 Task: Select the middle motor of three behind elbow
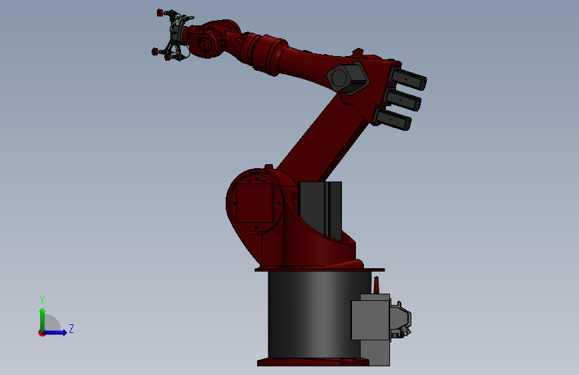403,99
